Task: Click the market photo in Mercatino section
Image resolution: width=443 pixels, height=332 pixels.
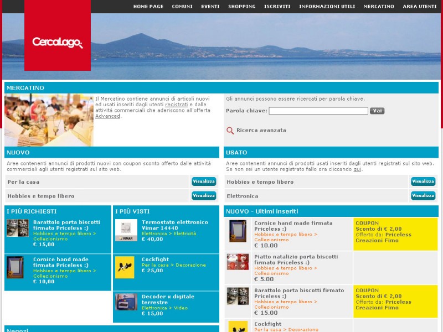Action: (49, 120)
